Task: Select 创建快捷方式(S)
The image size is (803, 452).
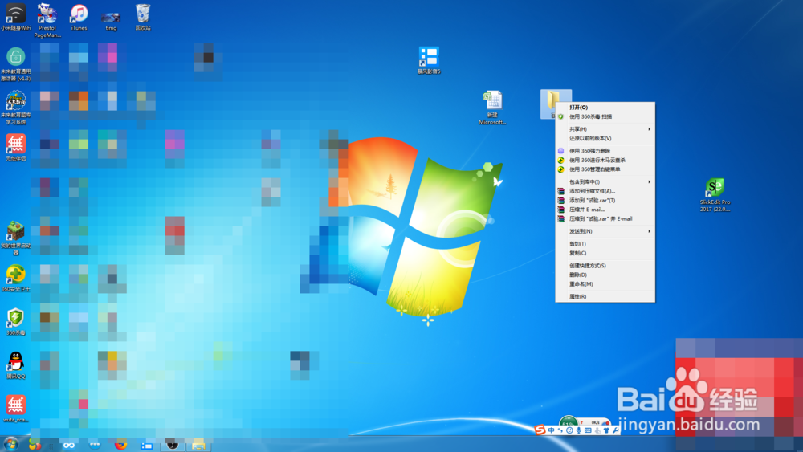Action: pos(605,266)
